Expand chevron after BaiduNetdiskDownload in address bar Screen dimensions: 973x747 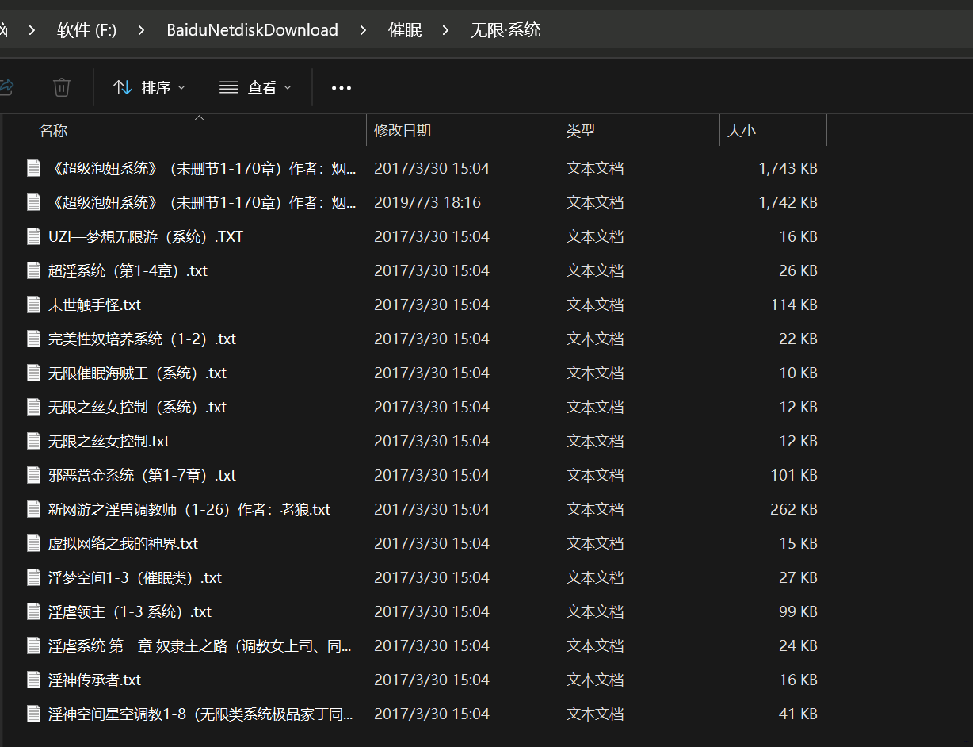pyautogui.click(x=363, y=30)
